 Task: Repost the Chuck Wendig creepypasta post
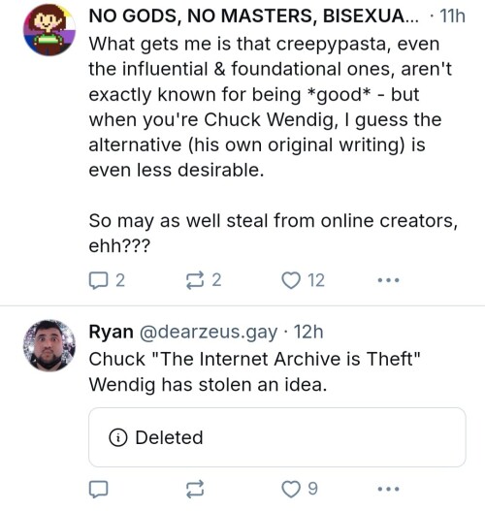tap(204, 280)
